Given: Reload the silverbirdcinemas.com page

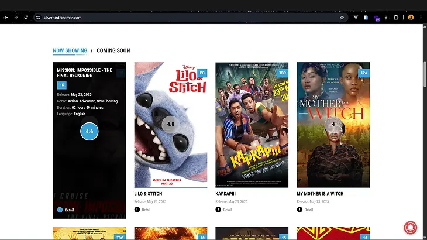Looking at the screenshot, I should 26,18.
